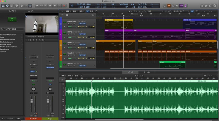Open Quick Help question mark button
219x121 pixels.
click(x=17, y=6)
